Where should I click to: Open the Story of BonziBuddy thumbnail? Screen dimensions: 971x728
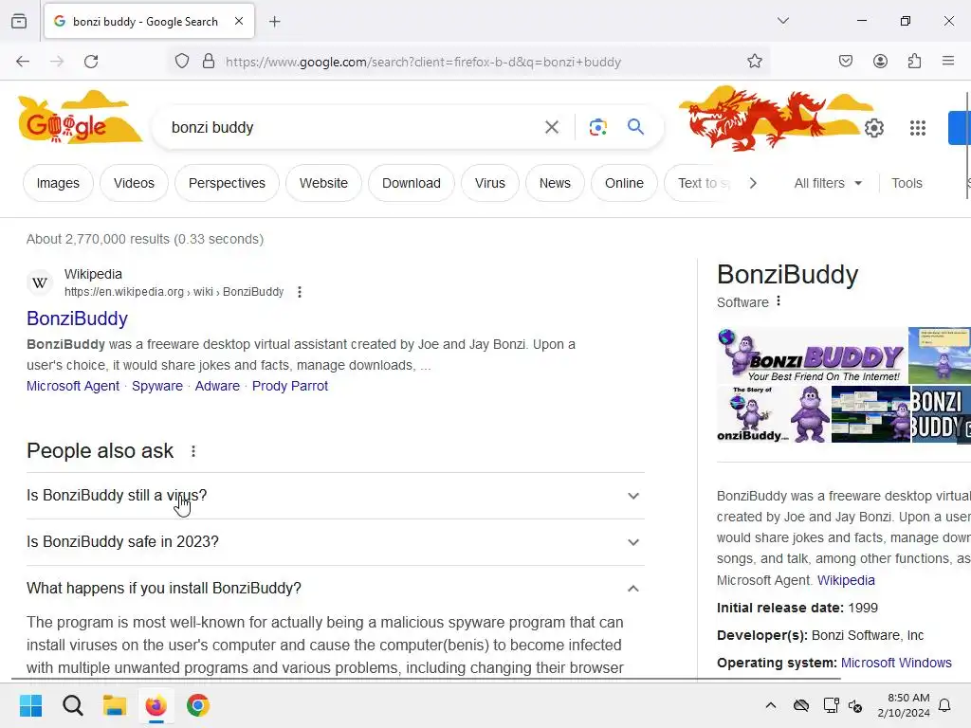[x=752, y=414]
